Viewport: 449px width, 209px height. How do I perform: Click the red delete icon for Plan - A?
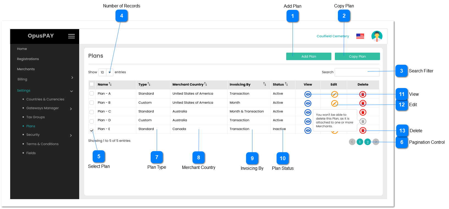(x=363, y=94)
